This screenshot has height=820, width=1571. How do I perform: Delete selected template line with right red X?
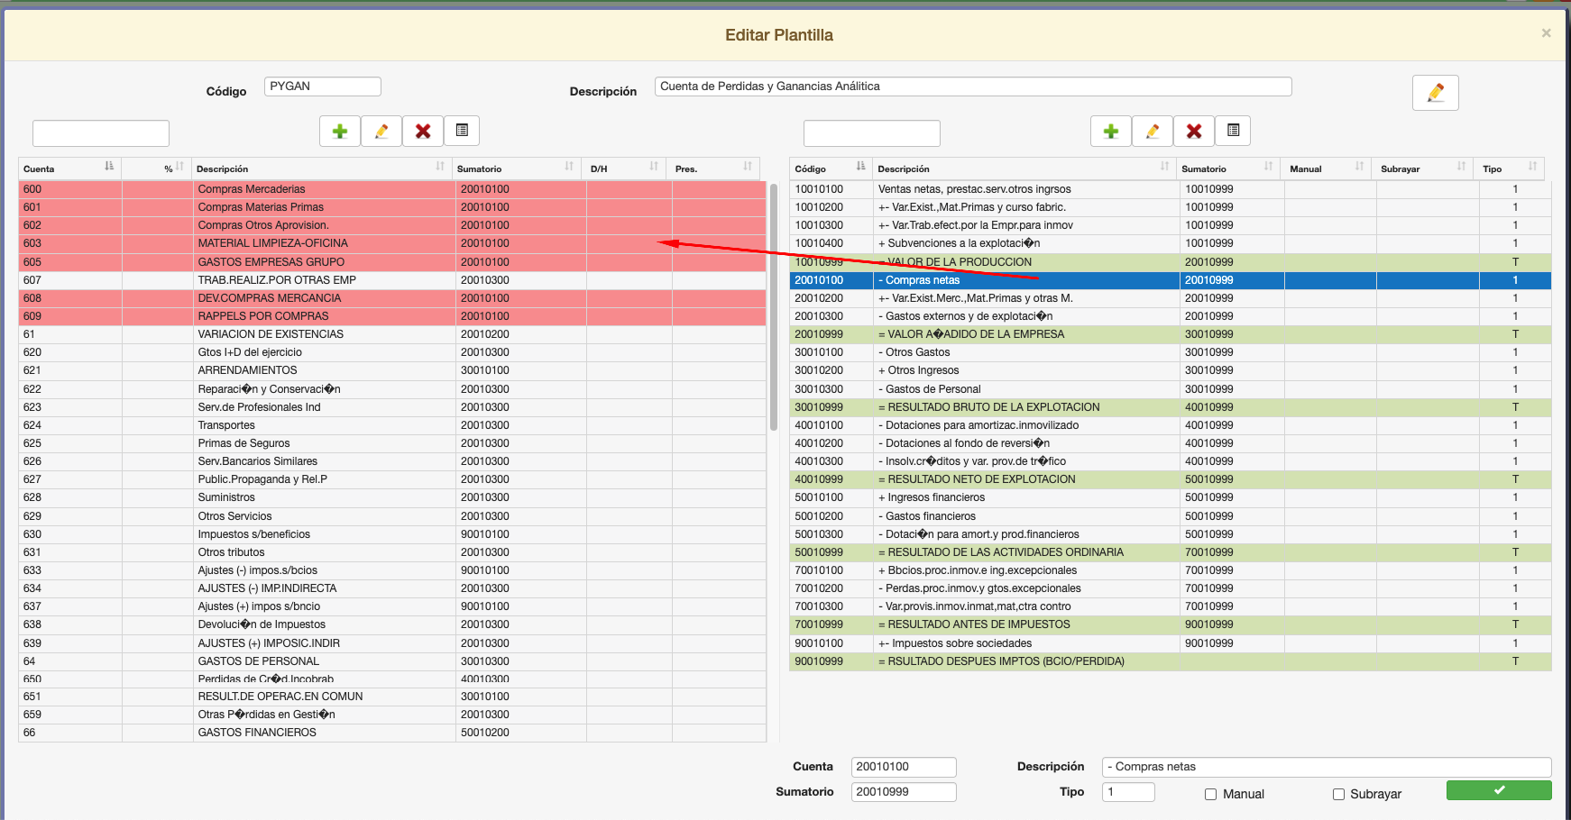click(x=1194, y=132)
